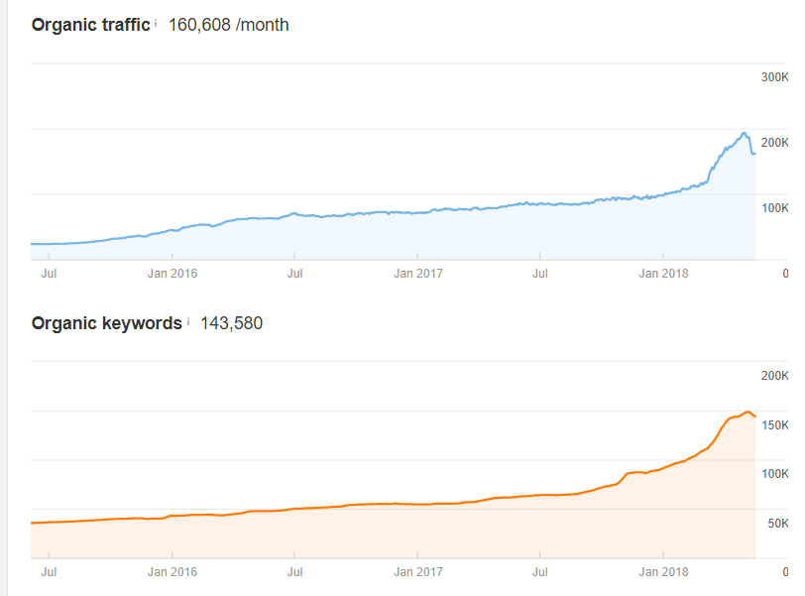Image resolution: width=805 pixels, height=596 pixels.
Task: Click the 150K label on keywords chart
Action: (774, 425)
